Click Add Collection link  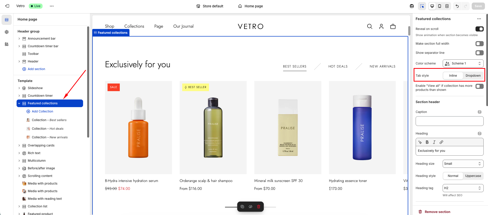click(42, 111)
